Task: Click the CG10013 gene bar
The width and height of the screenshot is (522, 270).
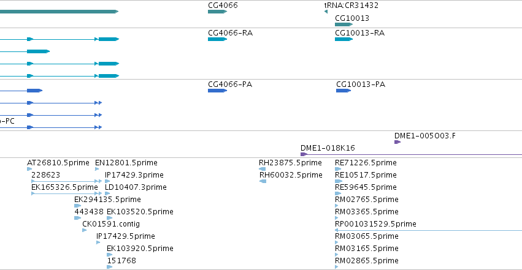Action: [x=343, y=24]
